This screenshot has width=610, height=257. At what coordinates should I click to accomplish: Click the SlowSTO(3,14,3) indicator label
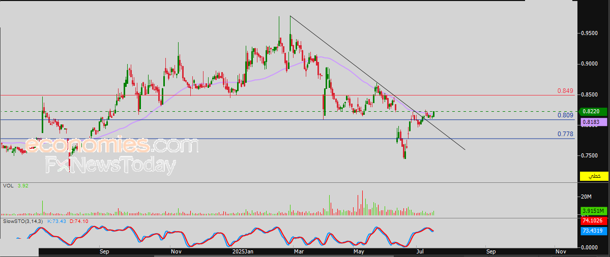click(24, 221)
